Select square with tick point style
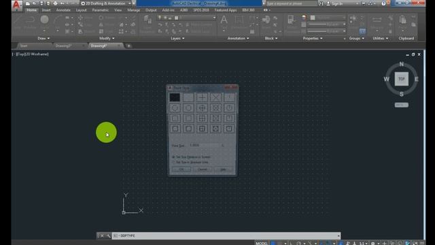Viewport: 435px width, 245px height. [x=229, y=118]
